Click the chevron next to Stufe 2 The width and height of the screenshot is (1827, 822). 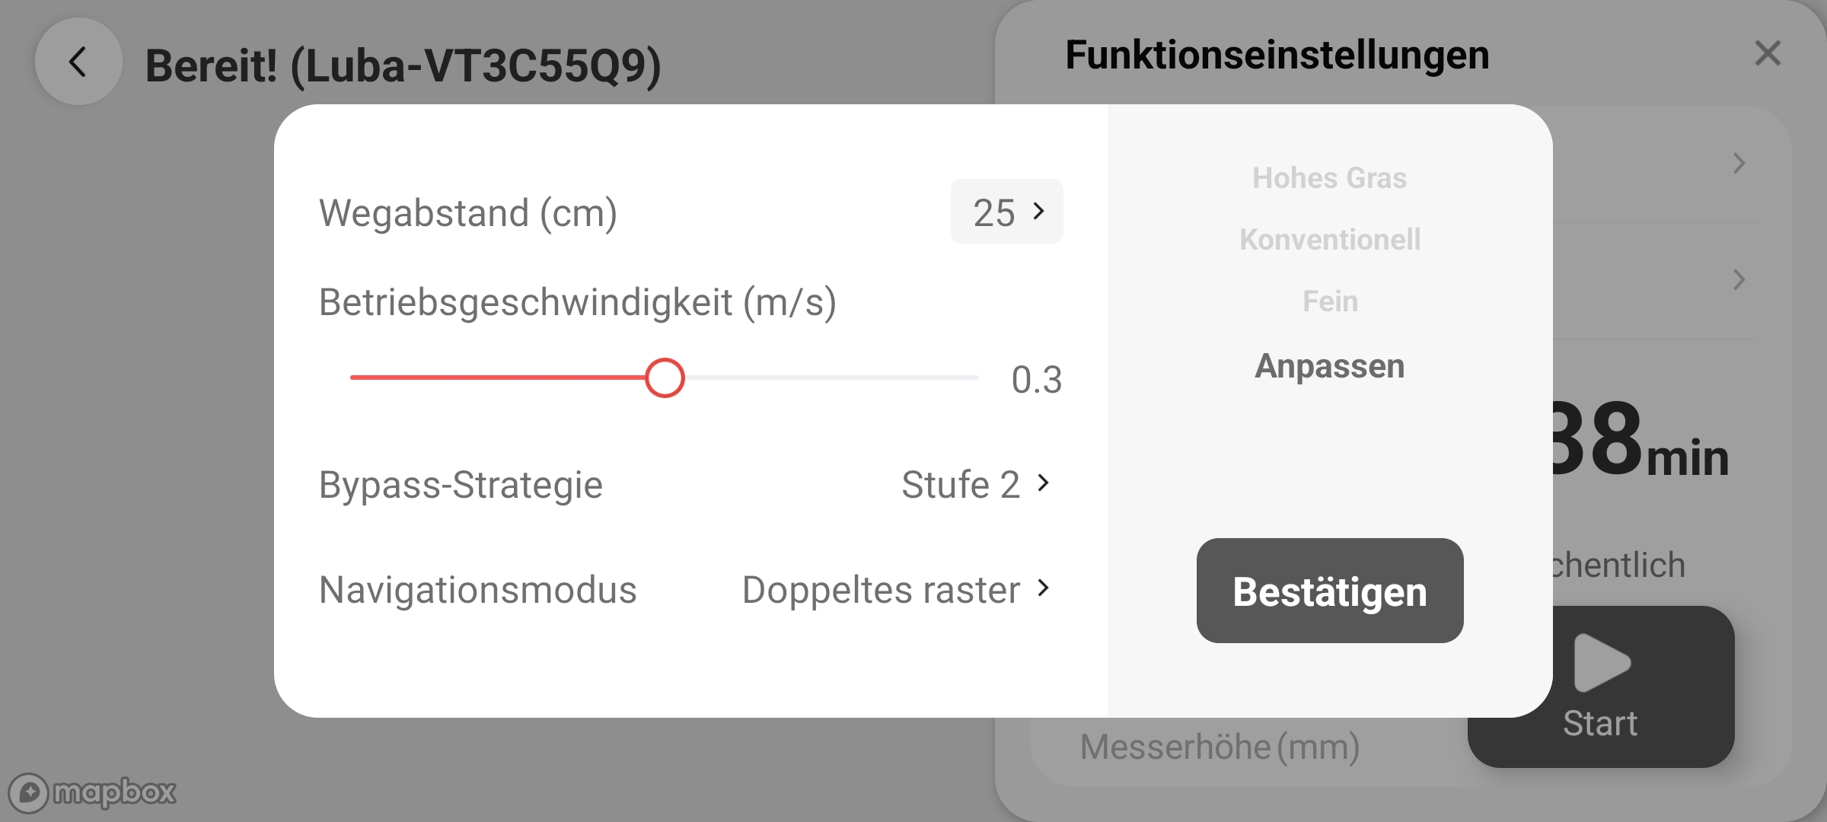coord(1044,483)
